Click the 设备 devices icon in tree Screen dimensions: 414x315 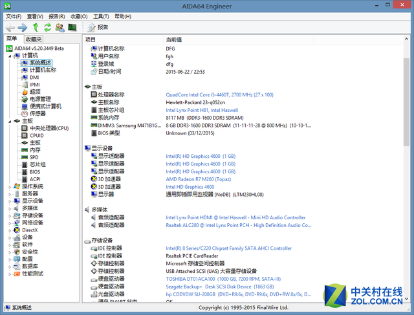pyautogui.click(x=17, y=237)
